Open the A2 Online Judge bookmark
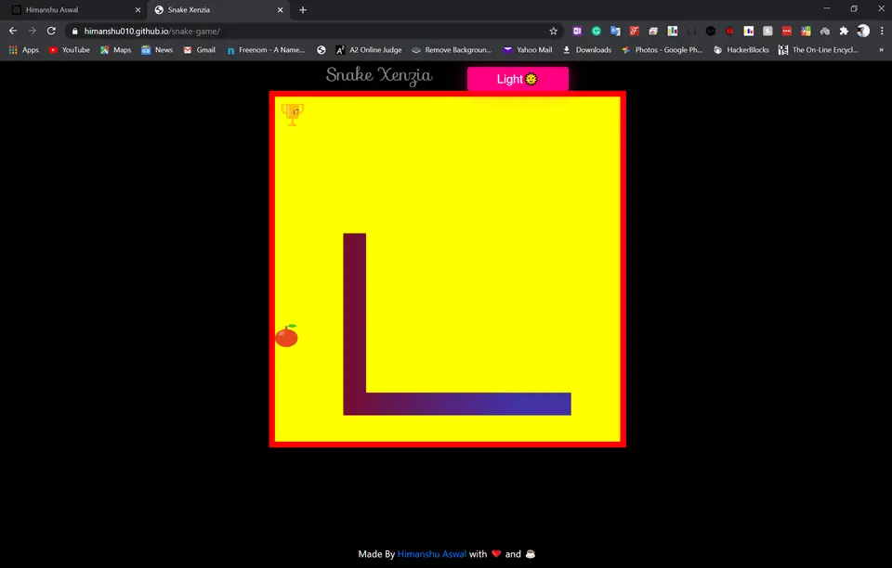The height and width of the screenshot is (568, 892). [x=369, y=50]
